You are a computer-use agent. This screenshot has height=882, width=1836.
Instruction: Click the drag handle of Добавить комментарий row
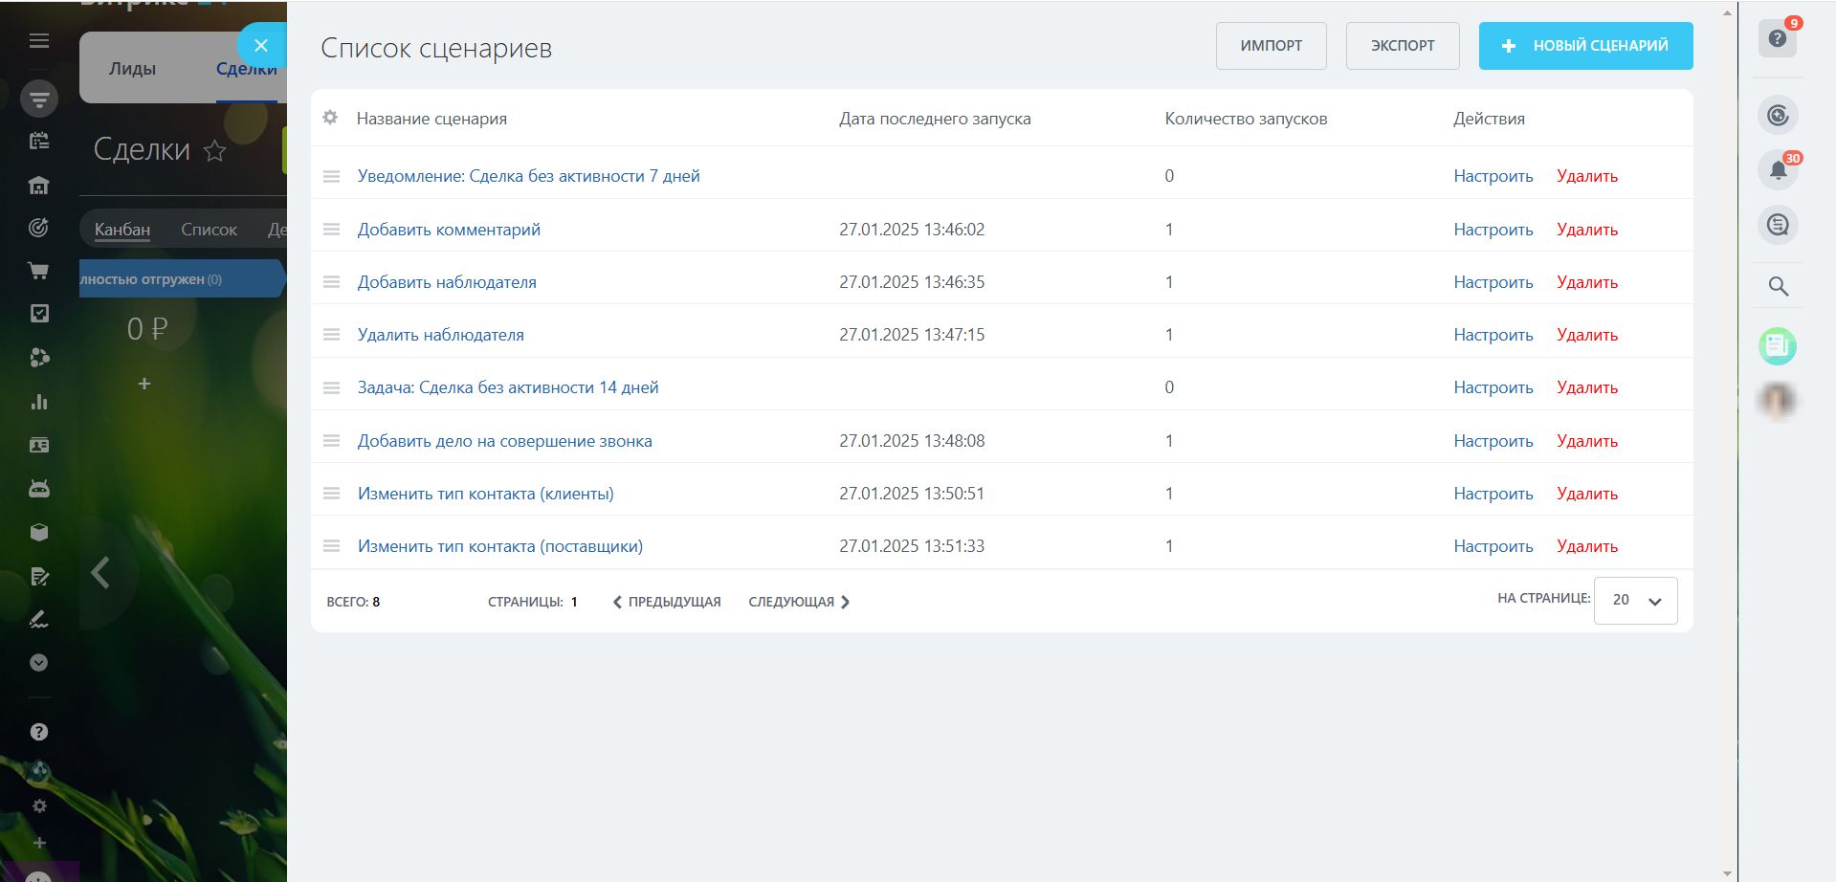click(331, 230)
